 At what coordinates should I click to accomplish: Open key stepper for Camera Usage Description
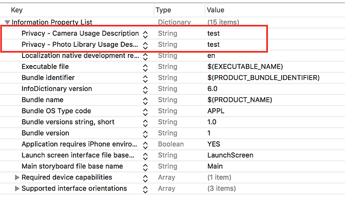[x=145, y=34]
